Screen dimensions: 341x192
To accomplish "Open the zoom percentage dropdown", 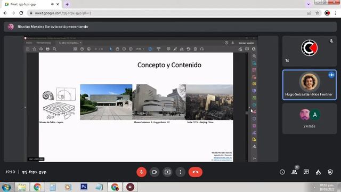I will point(140,49).
